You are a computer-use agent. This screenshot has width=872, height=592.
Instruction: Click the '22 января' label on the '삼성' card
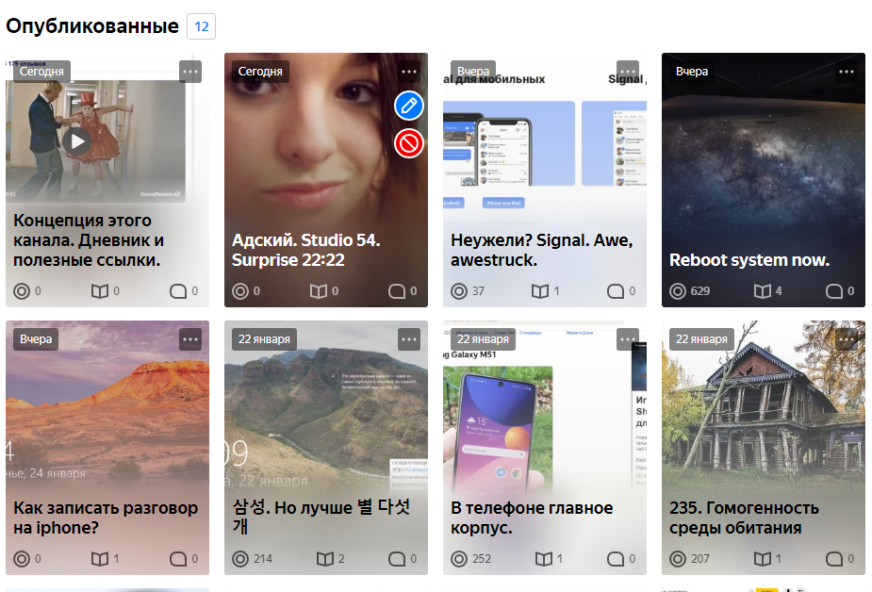[x=264, y=339]
